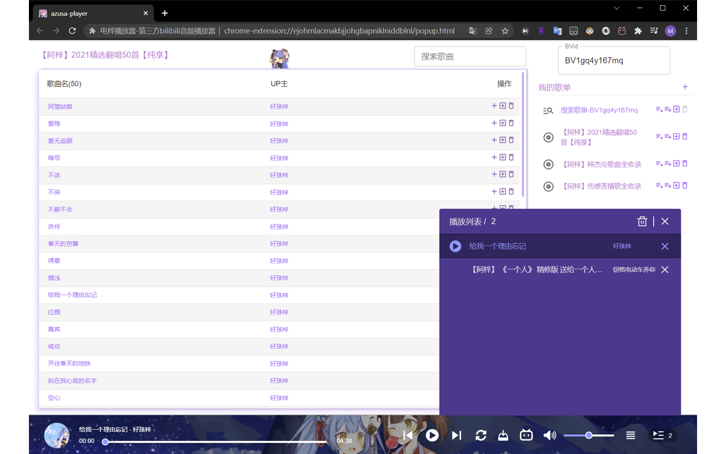Click inside the BVid input field

[614, 61]
